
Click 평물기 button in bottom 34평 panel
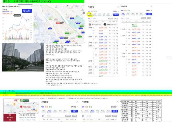click(x=115, y=111)
